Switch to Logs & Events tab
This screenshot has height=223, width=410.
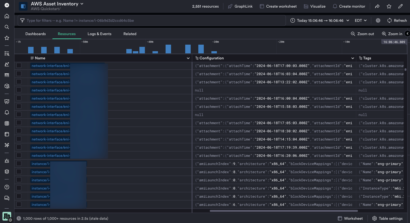[x=99, y=34]
